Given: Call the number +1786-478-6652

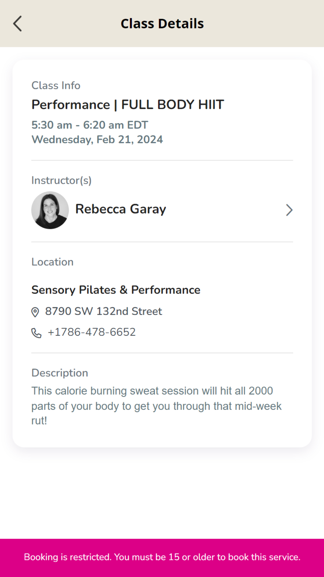Looking at the screenshot, I should pos(91,332).
